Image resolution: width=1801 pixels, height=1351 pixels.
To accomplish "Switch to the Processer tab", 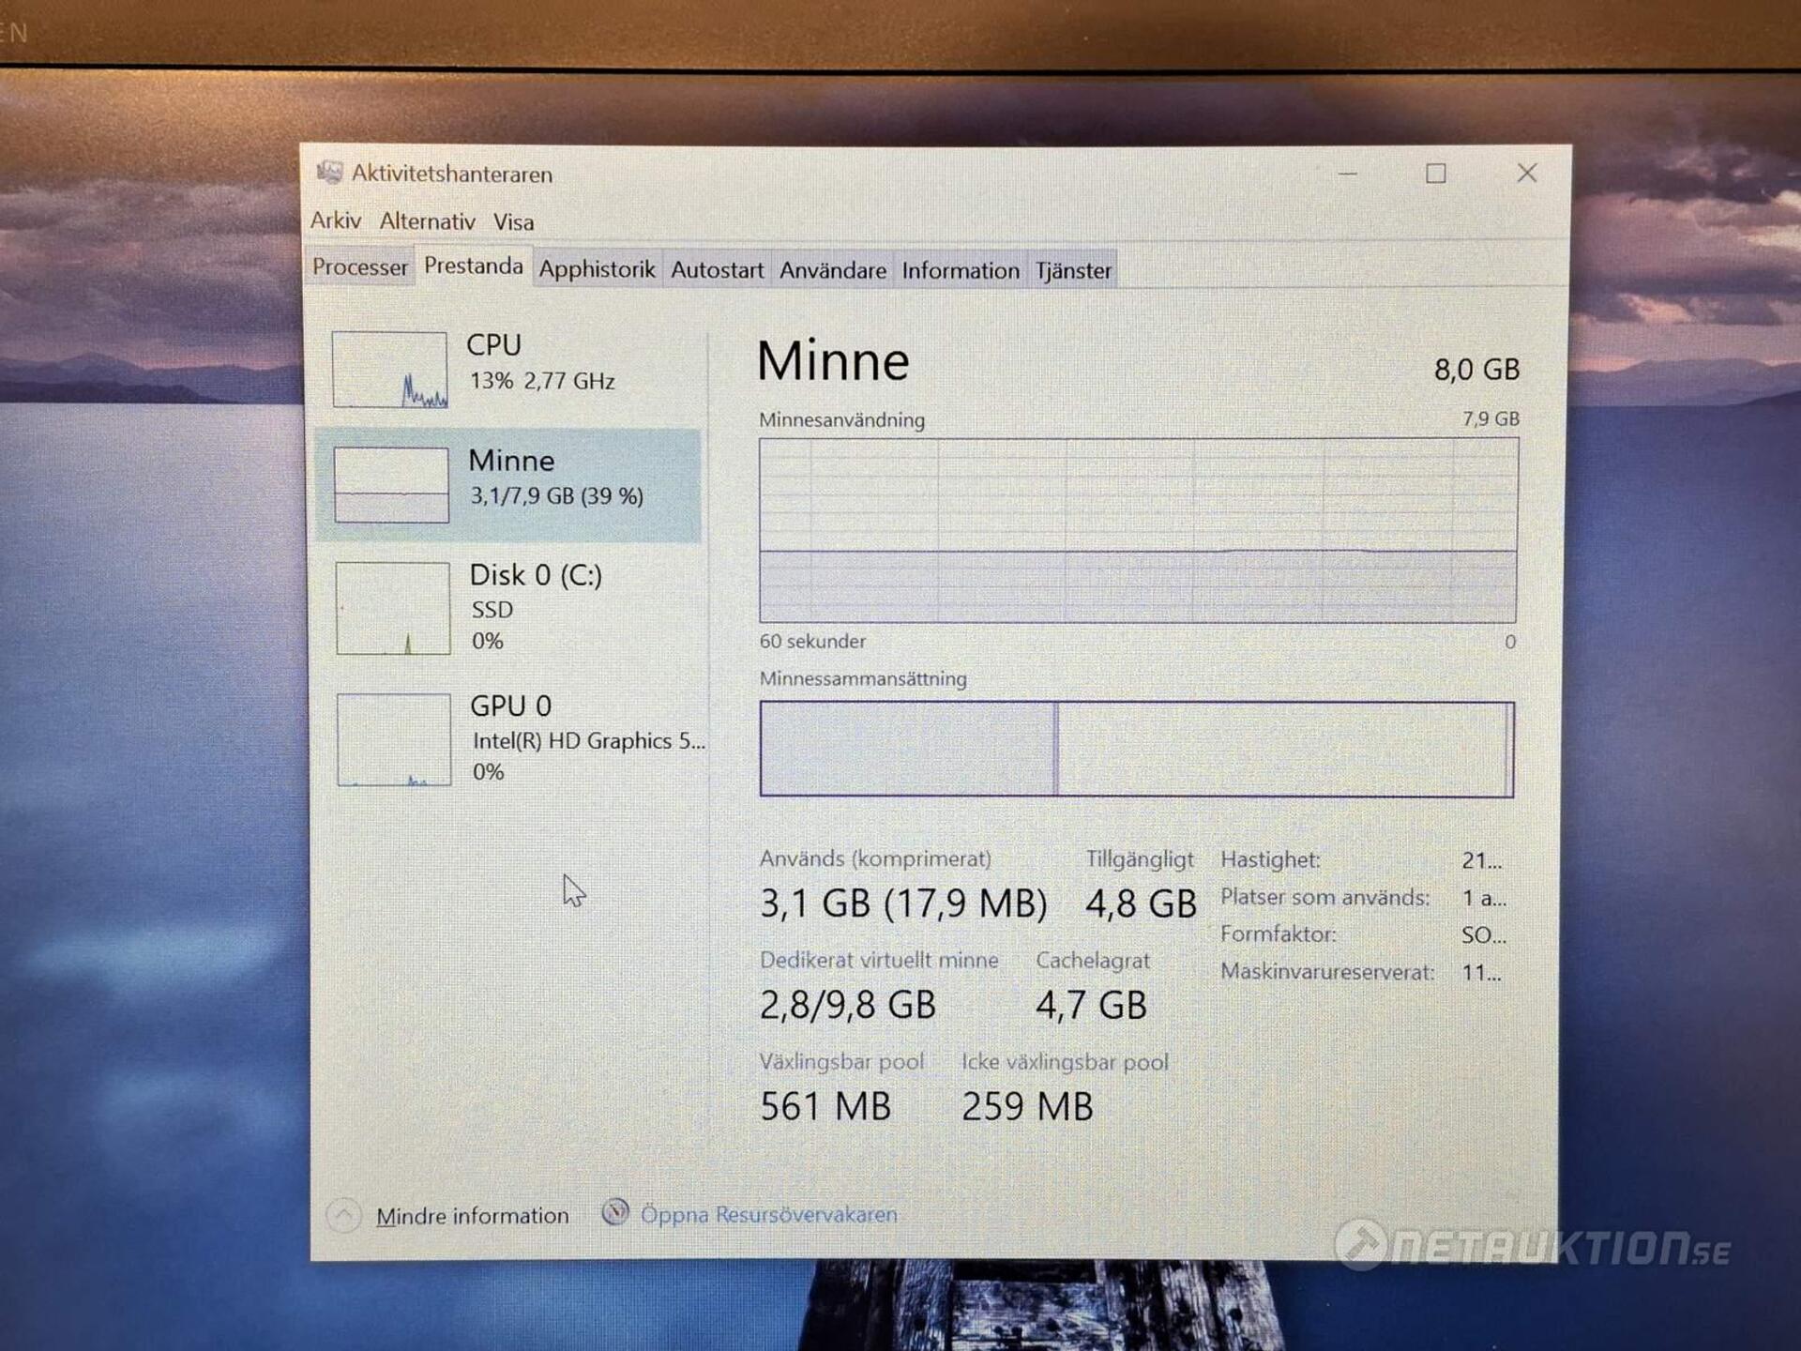I will click(x=359, y=267).
